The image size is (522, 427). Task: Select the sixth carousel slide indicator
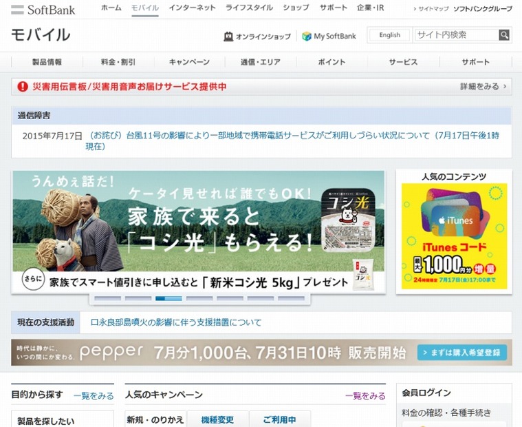pos(261,299)
